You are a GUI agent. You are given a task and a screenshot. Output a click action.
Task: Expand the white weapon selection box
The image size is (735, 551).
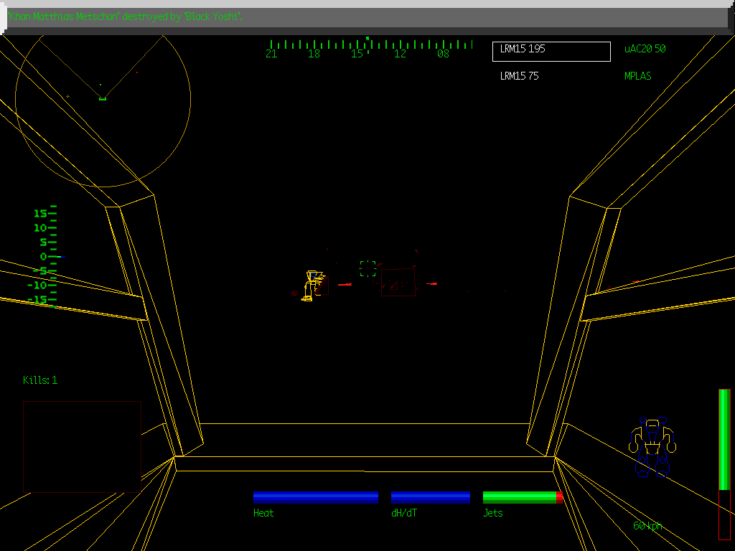pos(551,50)
